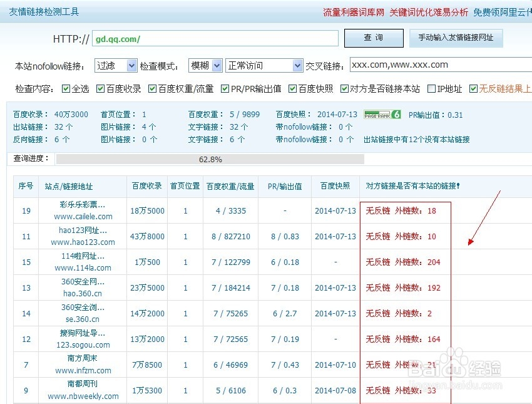This screenshot has width=532, height=404.
Task: Open the www.nbweekly.com link
Action: [83, 396]
